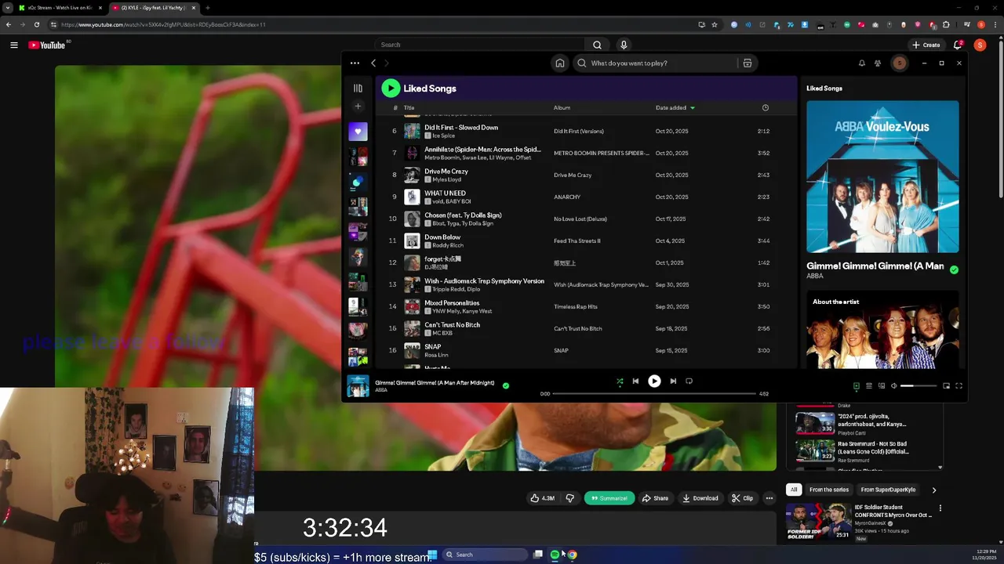Image resolution: width=1004 pixels, height=564 pixels.
Task: Open the connect to a device icon in Spotify
Action: point(882,385)
